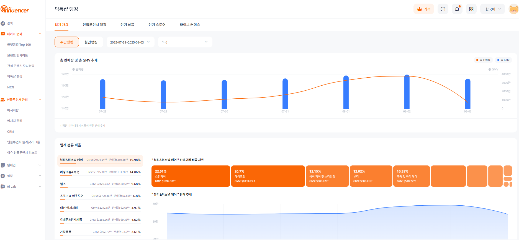Open the 미국 country dropdown
This screenshot has height=240, width=519.
point(185,42)
